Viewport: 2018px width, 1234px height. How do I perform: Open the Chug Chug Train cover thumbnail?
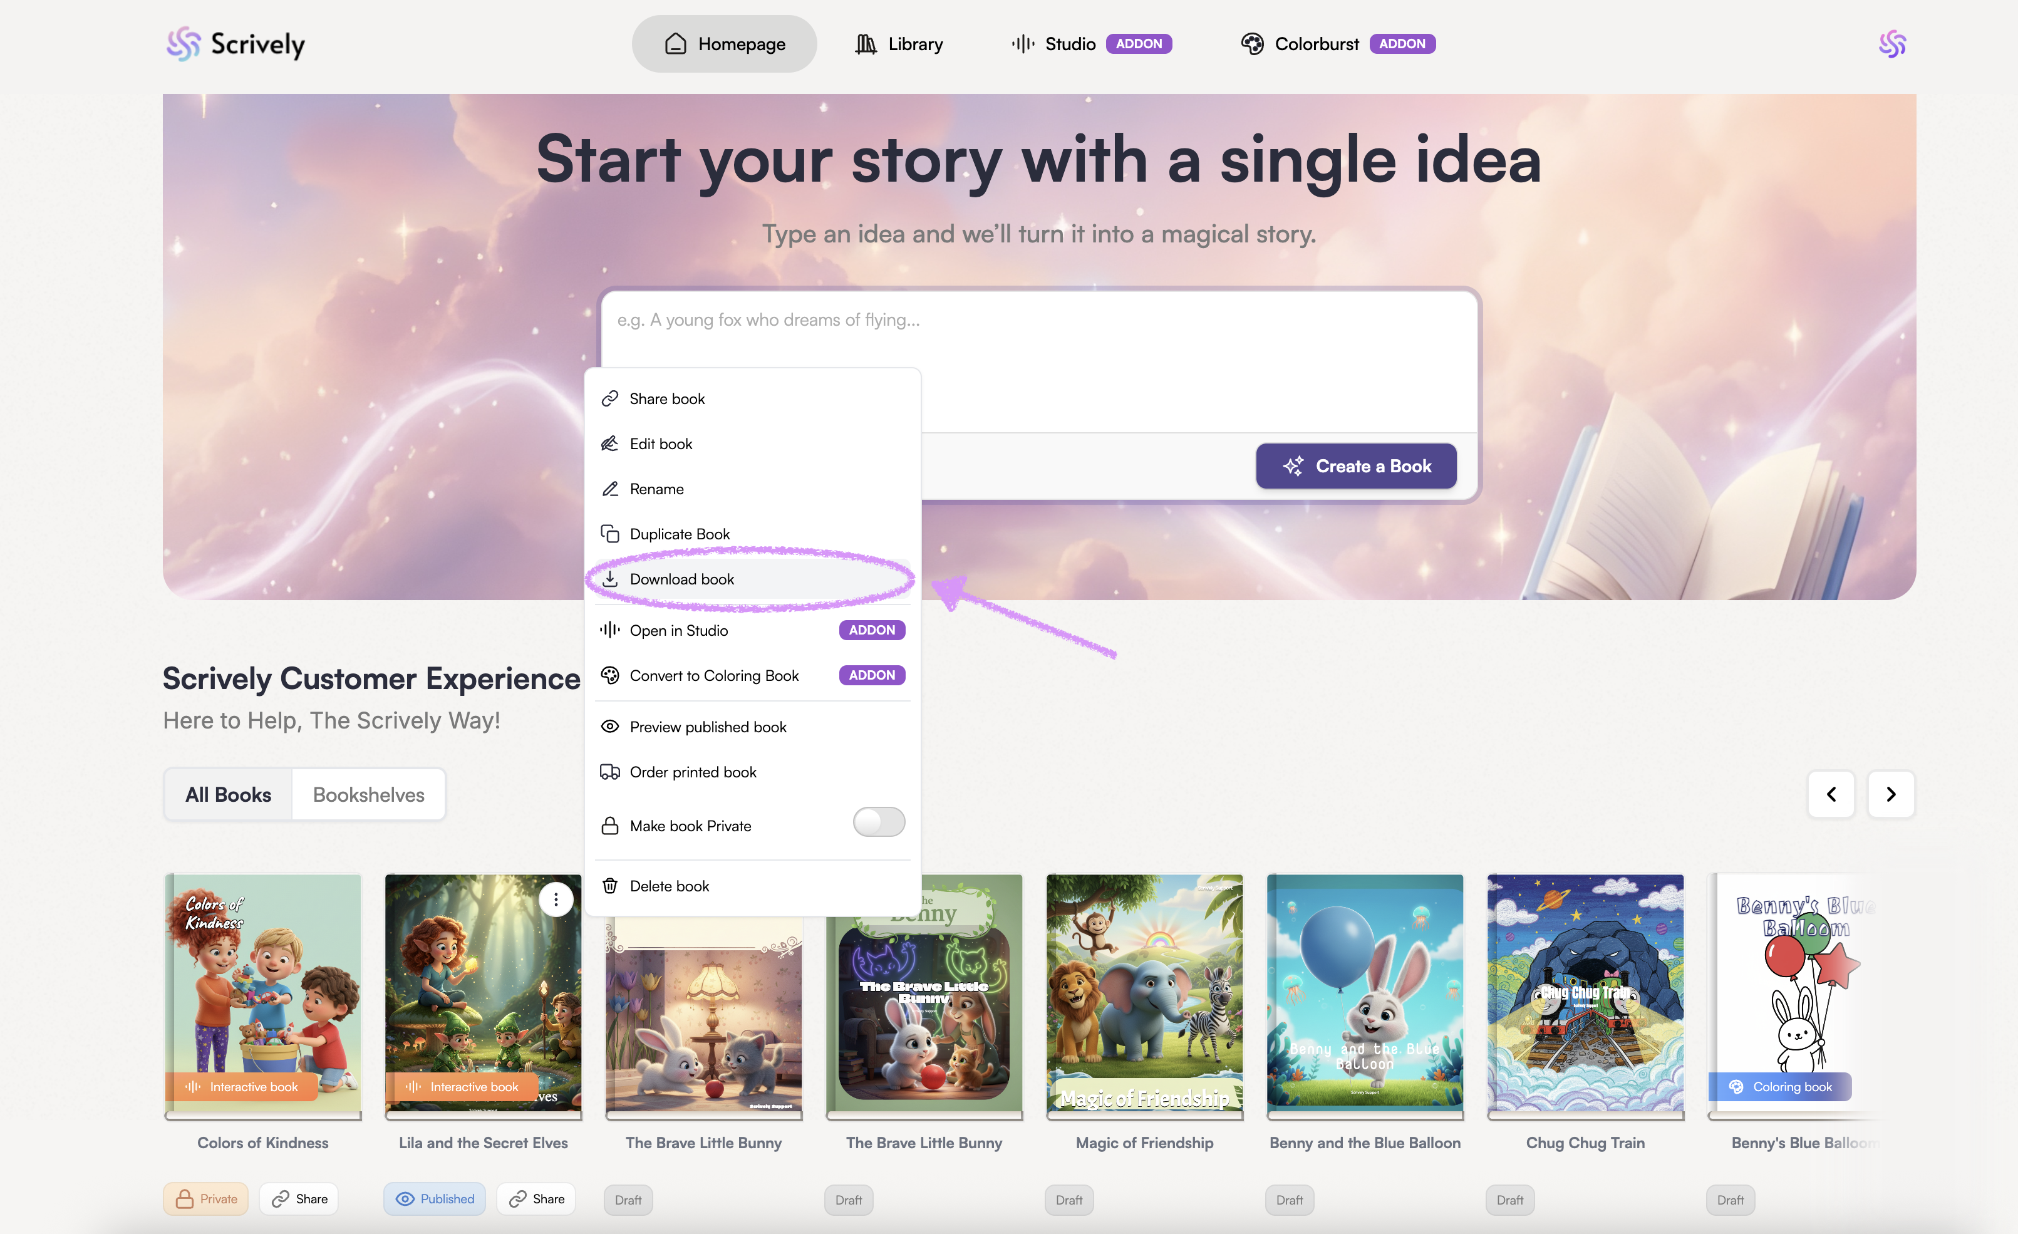click(x=1585, y=992)
